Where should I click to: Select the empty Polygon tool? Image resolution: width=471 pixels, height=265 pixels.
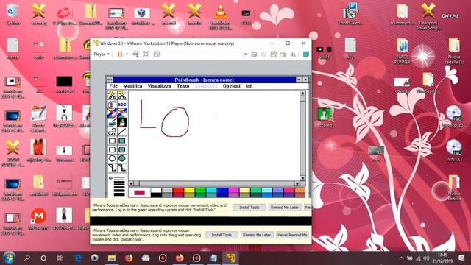click(113, 167)
